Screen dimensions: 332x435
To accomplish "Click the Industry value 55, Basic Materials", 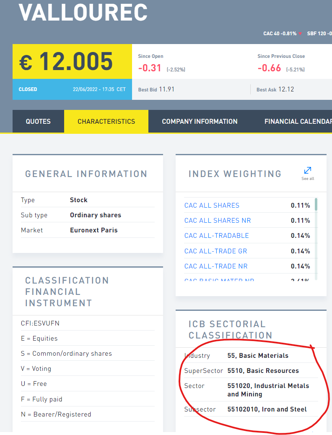I will tap(258, 356).
